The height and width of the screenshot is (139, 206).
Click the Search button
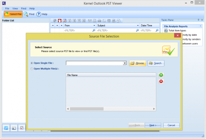156,63
